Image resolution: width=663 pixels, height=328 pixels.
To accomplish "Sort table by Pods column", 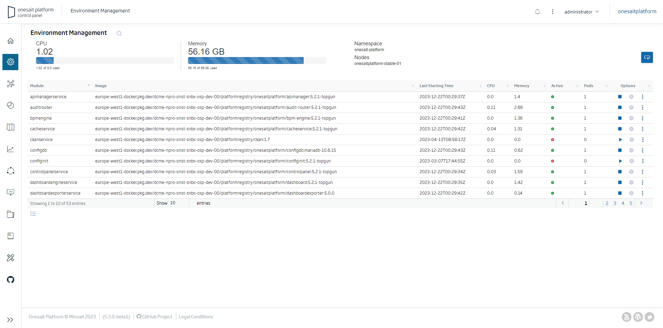I will tap(595, 86).
